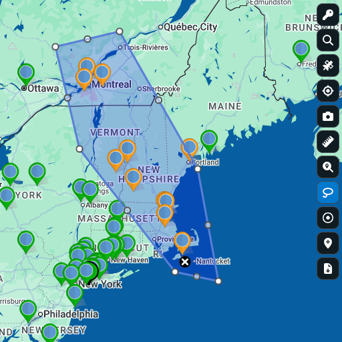
Task: Toggle the lasso selection tool
Action: (x=328, y=192)
